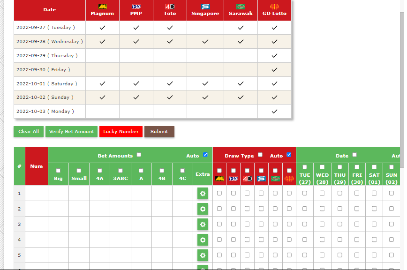Click the Sarawak logo in top header
Image resolution: width=407 pixels, height=270 pixels.
pos(241,7)
